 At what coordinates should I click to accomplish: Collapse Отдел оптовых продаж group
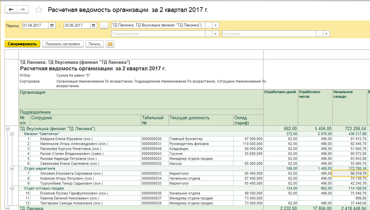(12, 189)
